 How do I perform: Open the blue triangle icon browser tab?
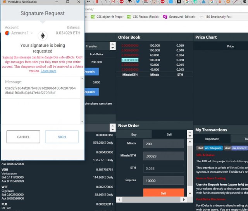click(203, 2)
